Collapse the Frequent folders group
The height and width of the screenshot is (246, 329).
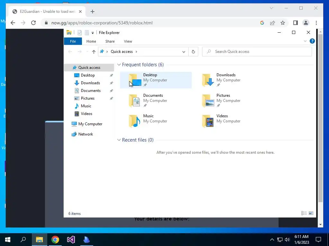pyautogui.click(x=119, y=65)
